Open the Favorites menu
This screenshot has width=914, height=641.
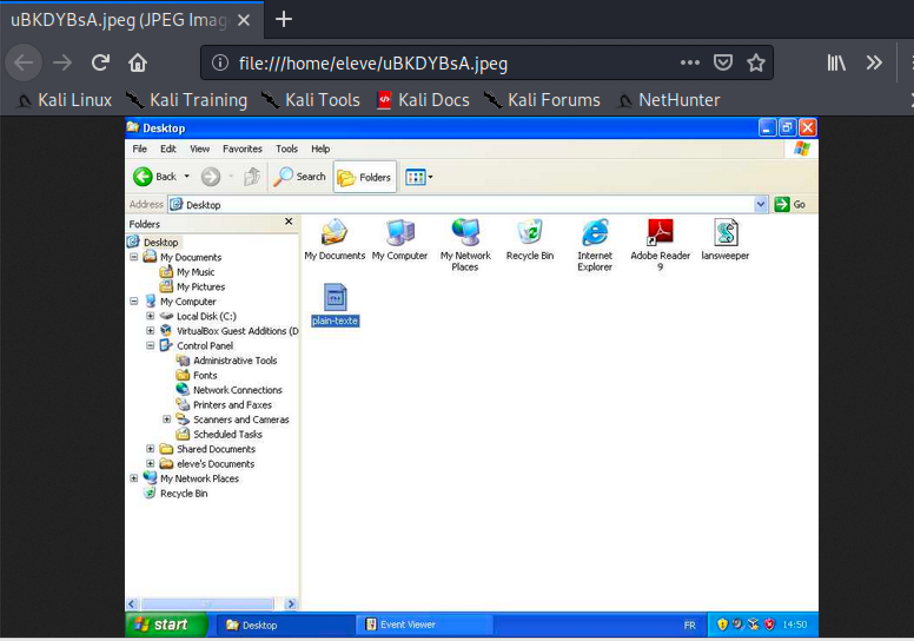click(242, 149)
